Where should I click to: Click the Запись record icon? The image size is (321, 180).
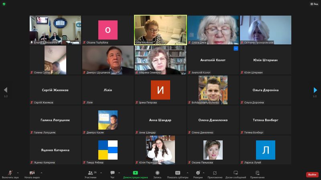157,174
